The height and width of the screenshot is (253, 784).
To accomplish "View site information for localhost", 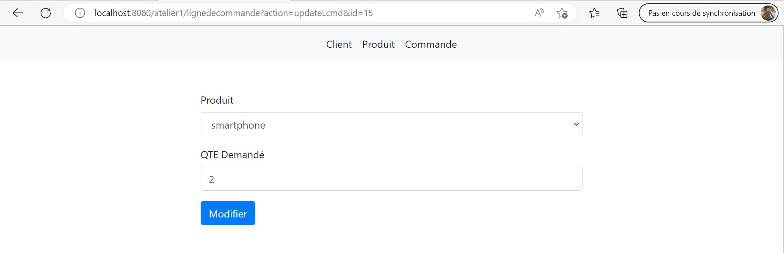I will click(x=79, y=13).
